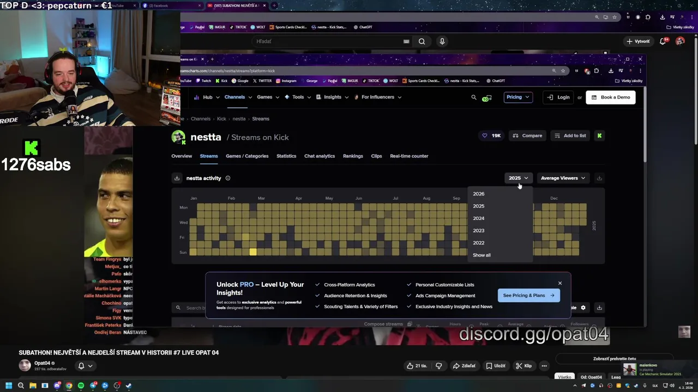This screenshot has width=698, height=392.
Task: Click the YouTube search magnifier button
Action: (x=422, y=41)
